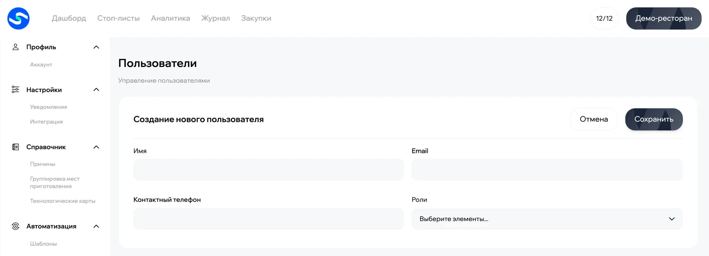Click the Профиль user icon
Image resolution: width=709 pixels, height=256 pixels.
[16, 47]
